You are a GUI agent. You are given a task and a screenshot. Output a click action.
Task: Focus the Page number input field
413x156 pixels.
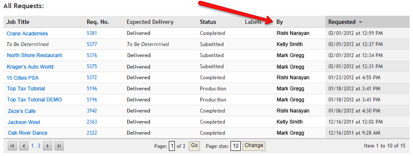click(172, 146)
